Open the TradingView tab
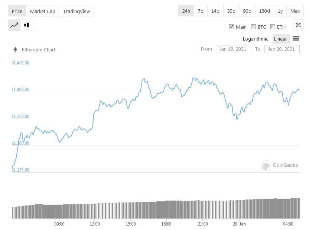 click(x=77, y=11)
